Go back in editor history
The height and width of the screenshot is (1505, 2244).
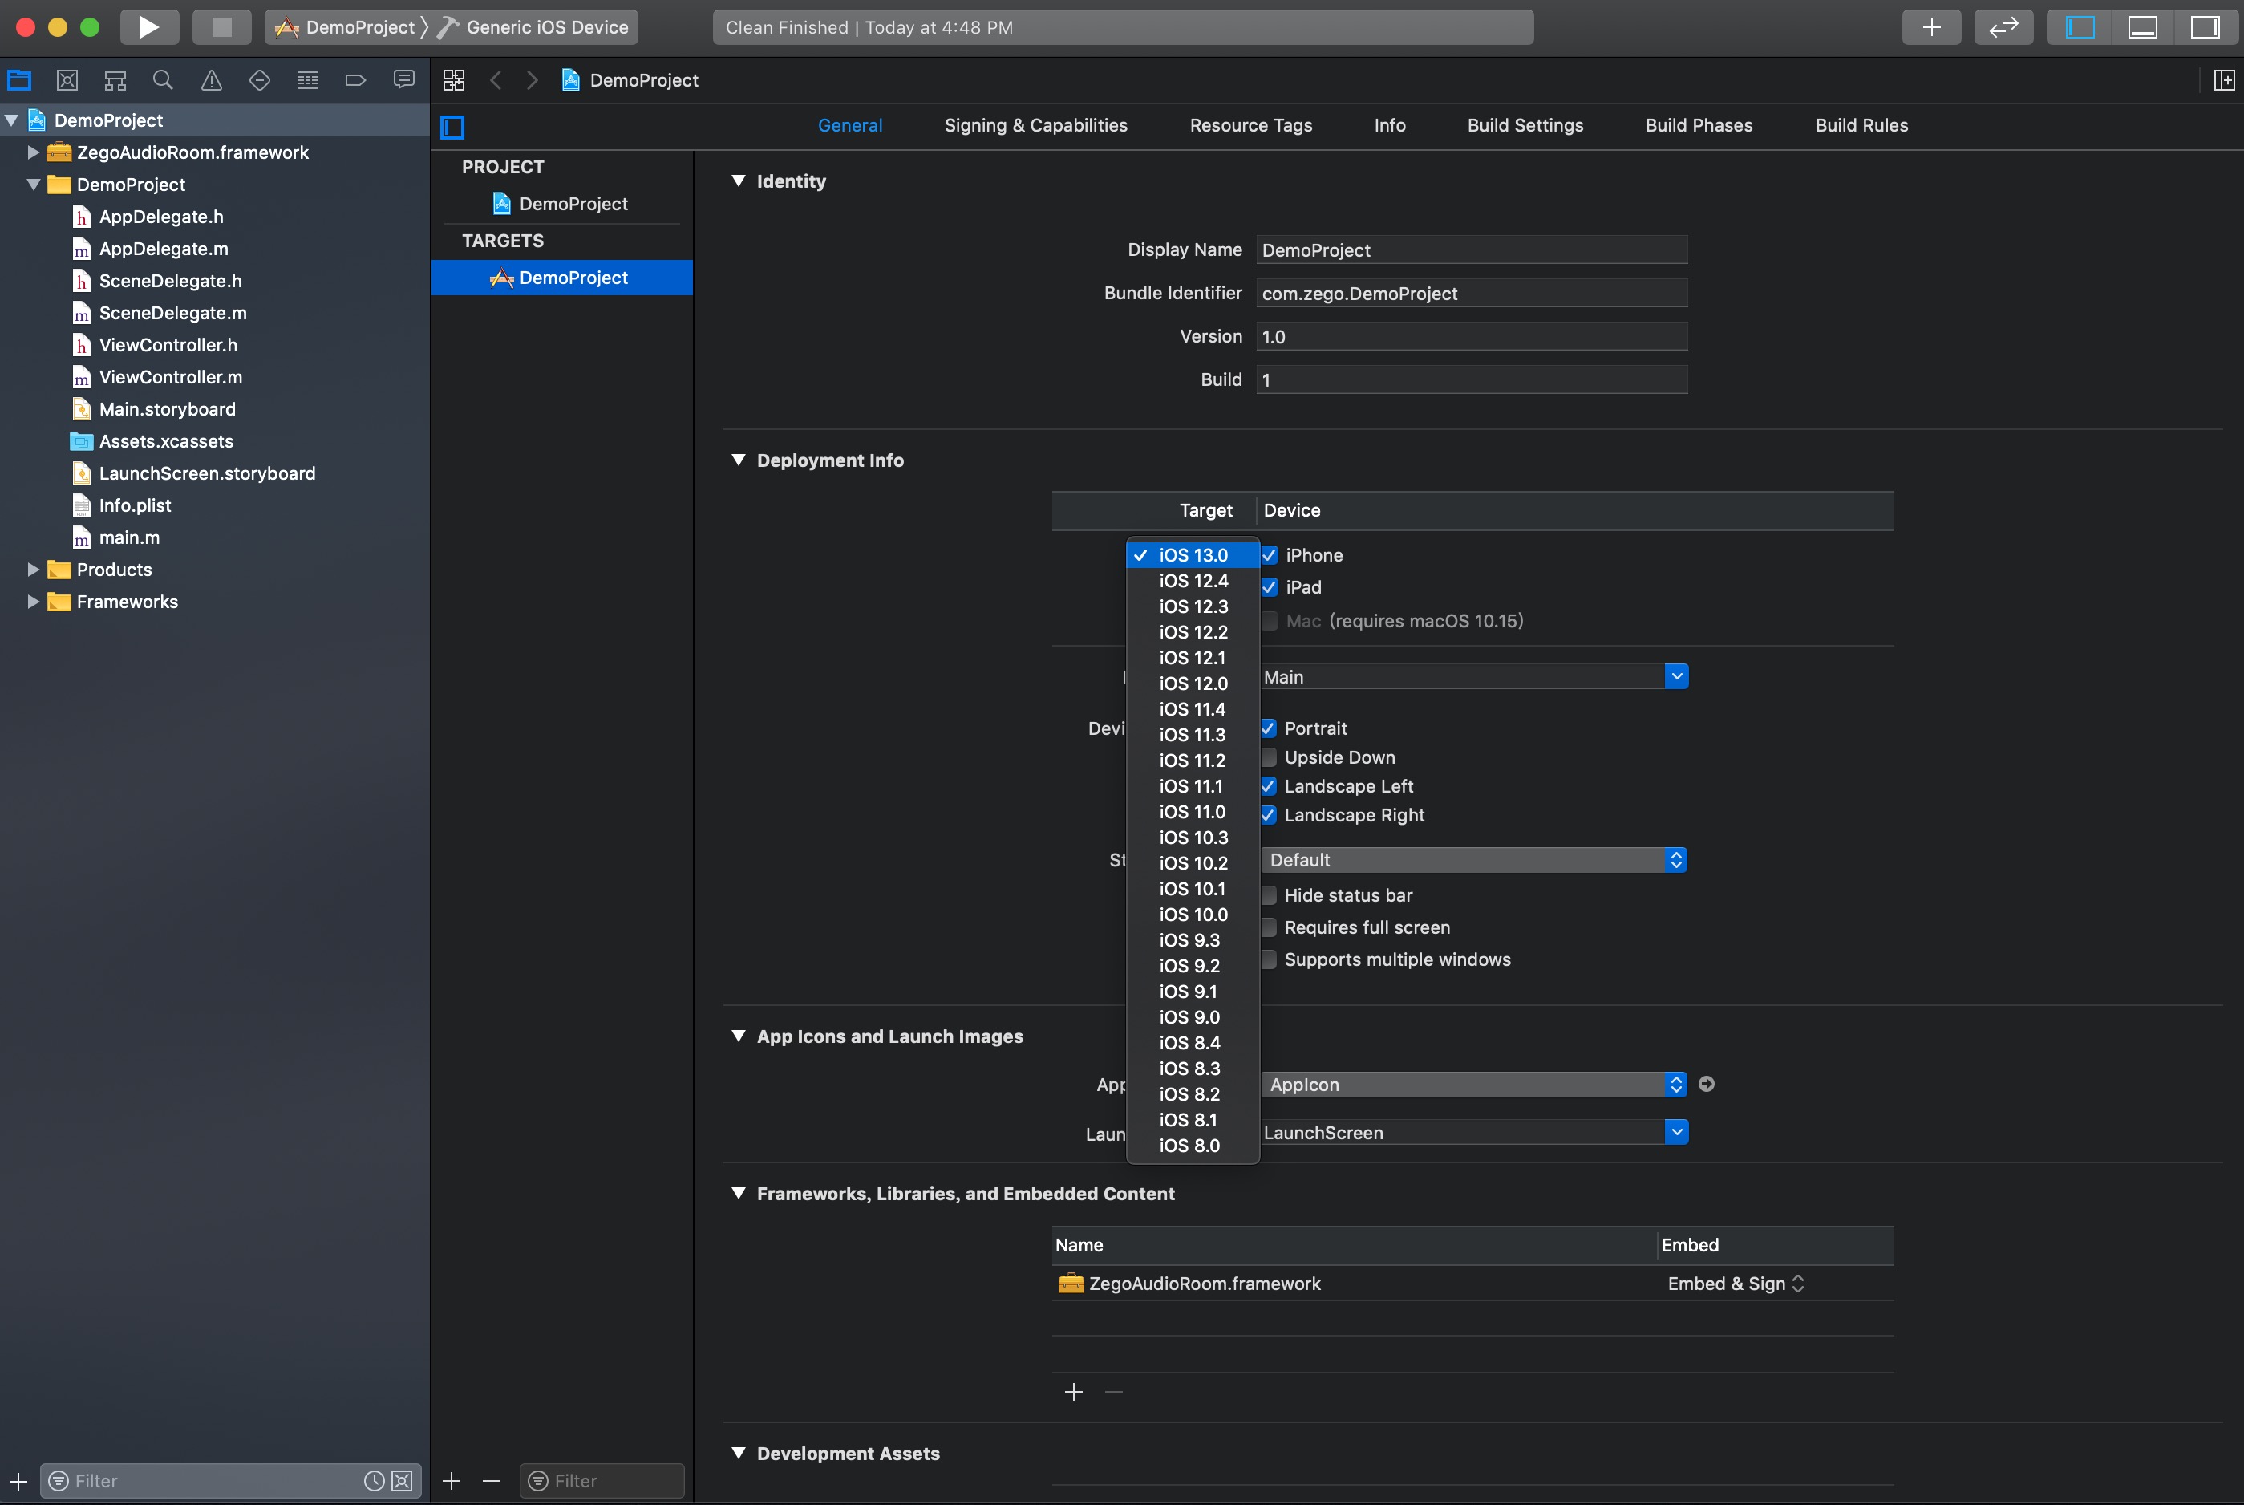click(496, 79)
